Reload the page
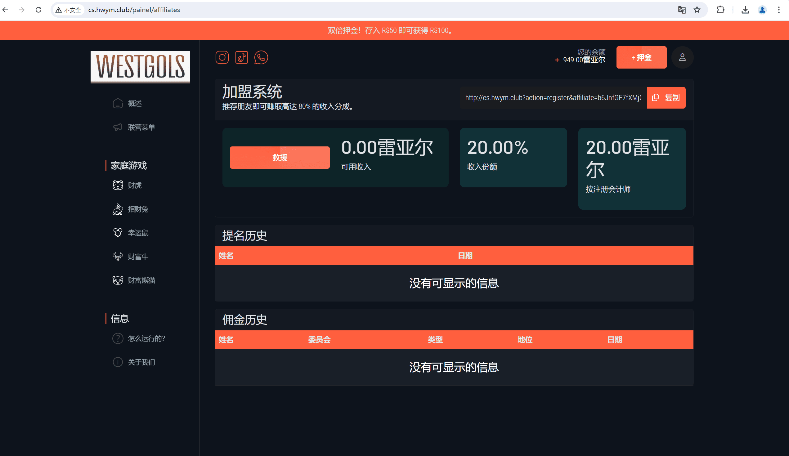Screen dimensions: 789x456 point(38,10)
